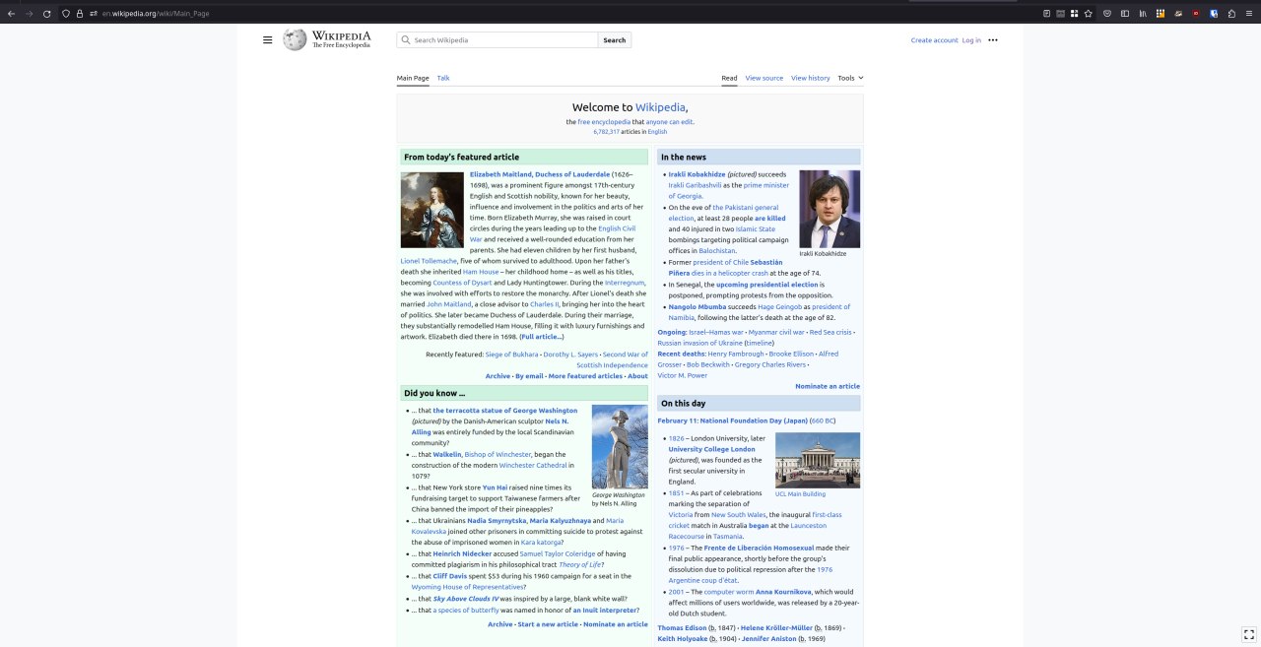Screen dimensions: 1261x647
Task: Enter fullscreen using the bottom-right corner icon
Action: coord(1248,633)
